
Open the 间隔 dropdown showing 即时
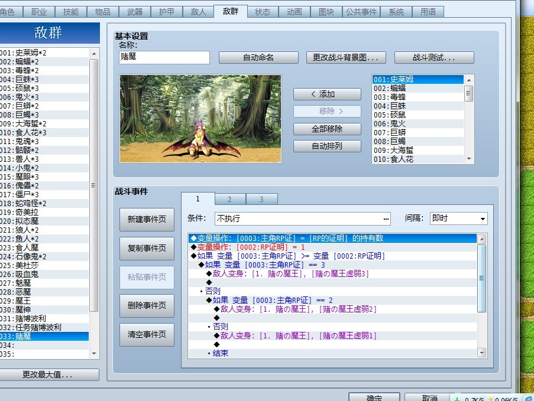[x=459, y=219]
